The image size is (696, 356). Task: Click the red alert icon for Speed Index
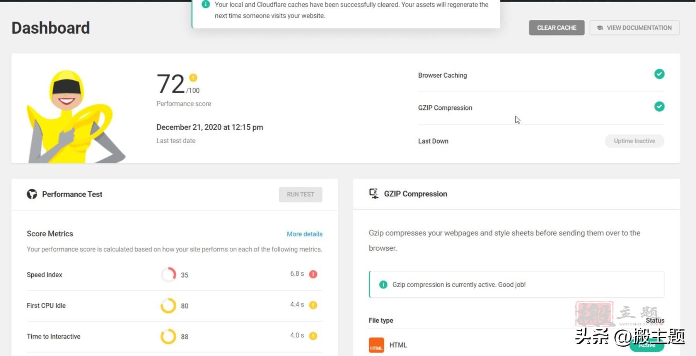click(313, 274)
